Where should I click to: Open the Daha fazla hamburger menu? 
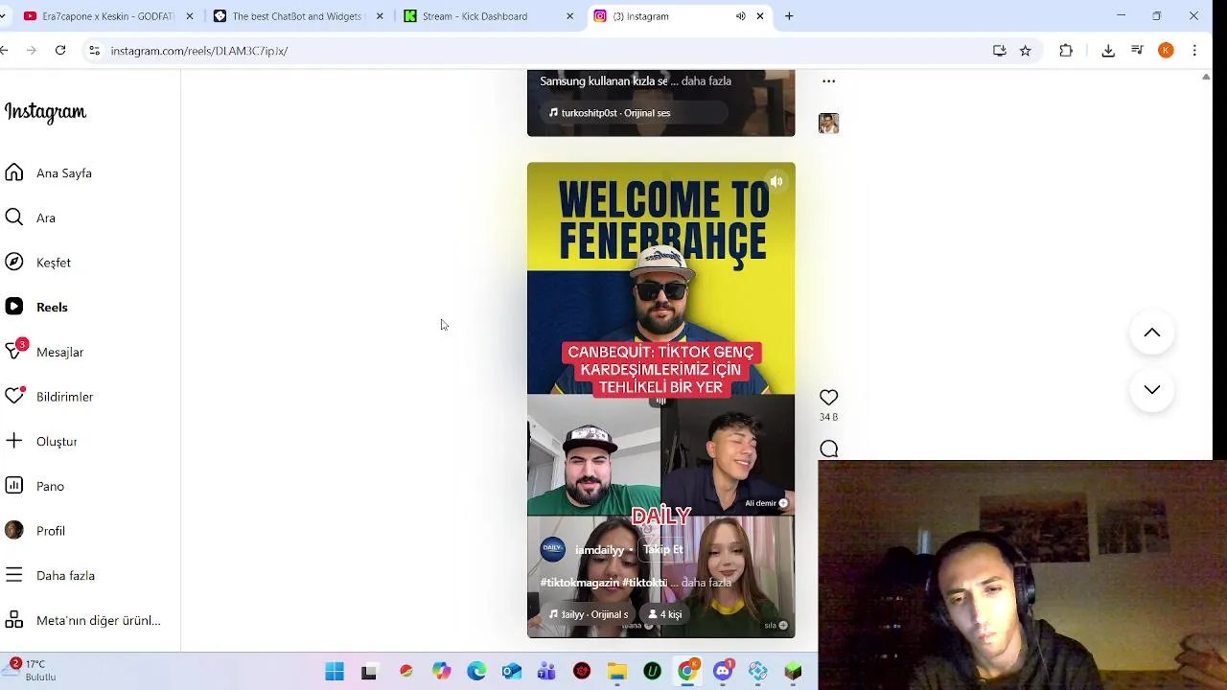[14, 575]
